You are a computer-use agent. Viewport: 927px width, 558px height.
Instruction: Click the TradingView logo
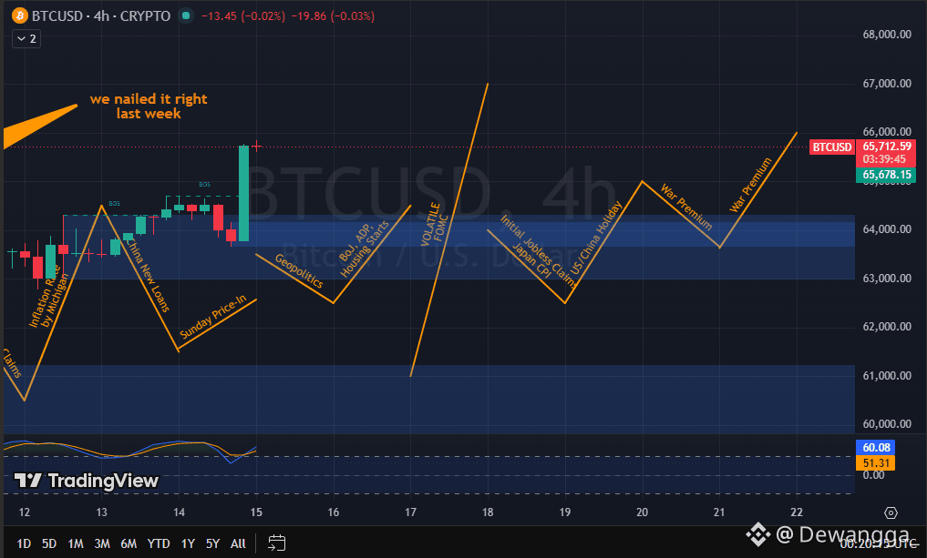click(x=87, y=481)
